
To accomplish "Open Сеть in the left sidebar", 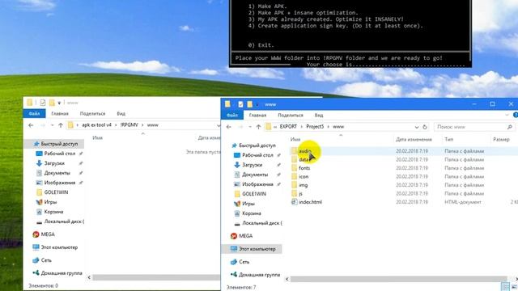I will pos(42,260).
